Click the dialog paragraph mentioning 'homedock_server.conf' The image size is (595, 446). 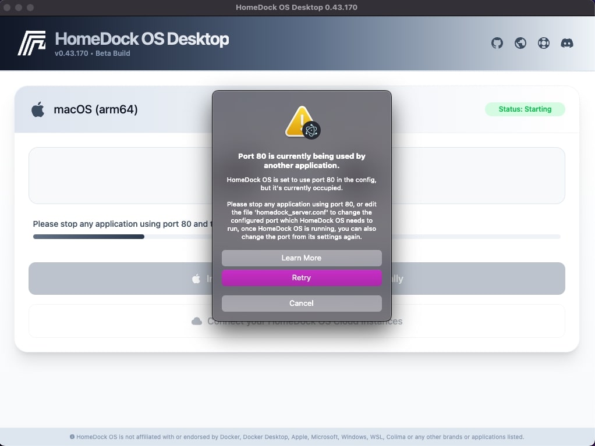click(302, 220)
